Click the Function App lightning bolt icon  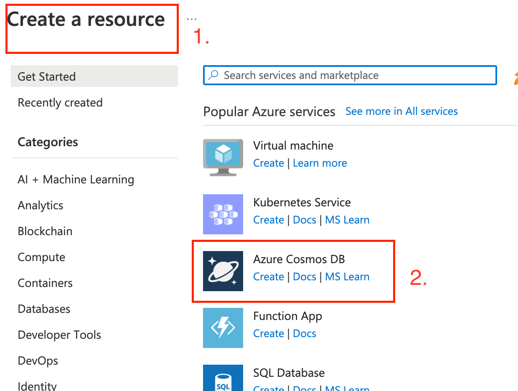pyautogui.click(x=223, y=328)
